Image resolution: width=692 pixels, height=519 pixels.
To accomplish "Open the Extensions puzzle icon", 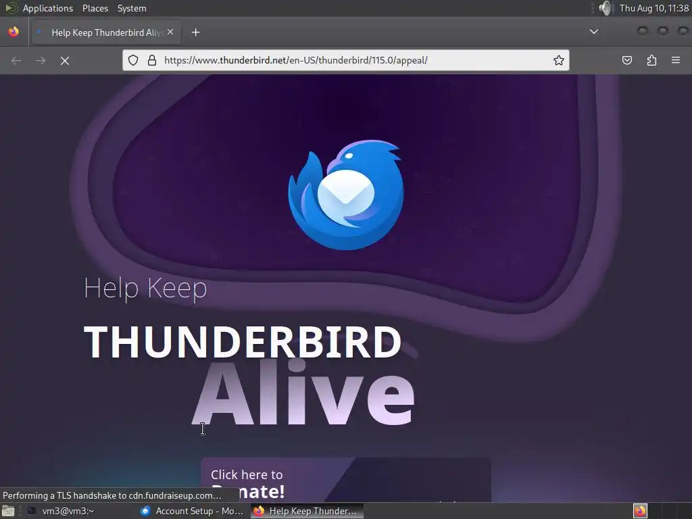I will click(651, 60).
